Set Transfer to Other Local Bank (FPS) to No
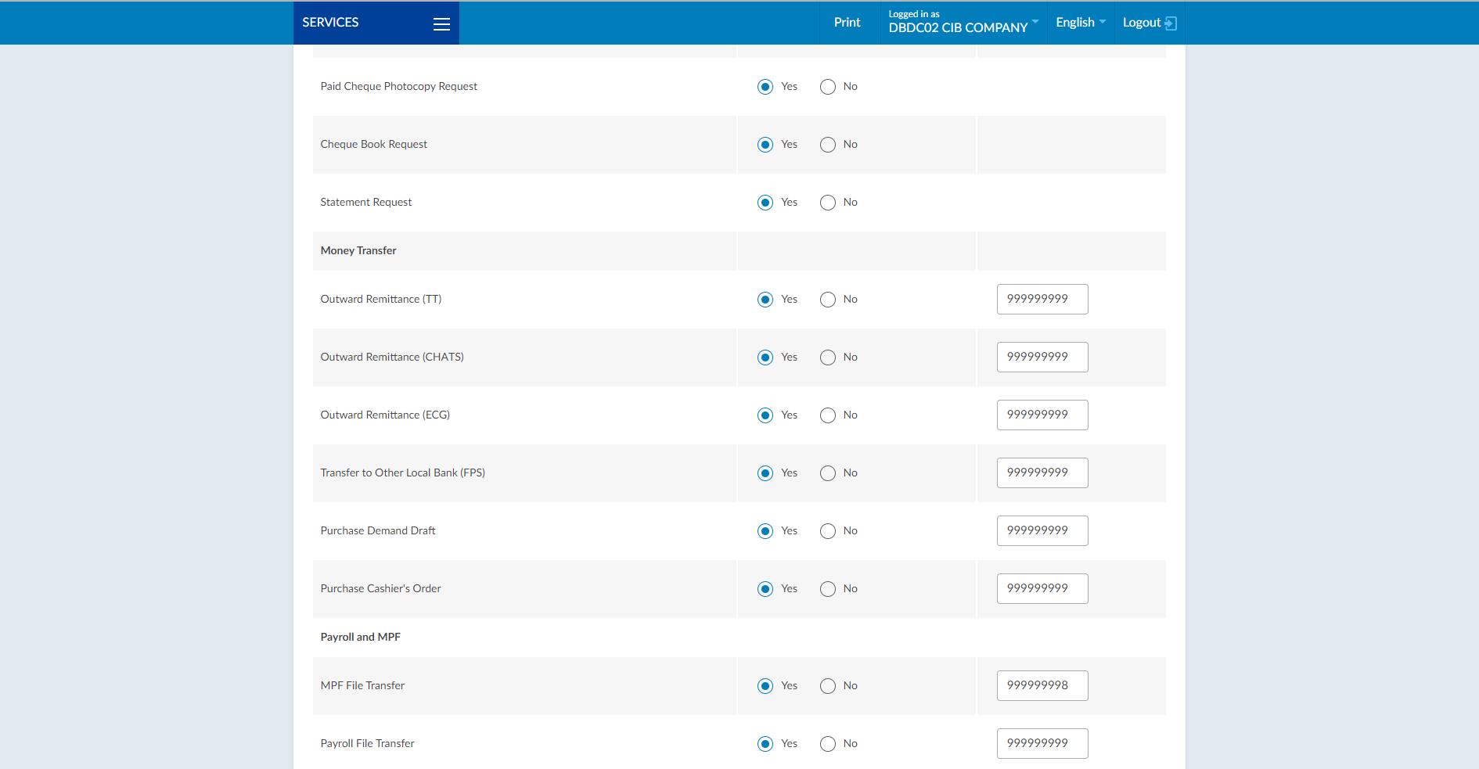The height and width of the screenshot is (769, 1479). point(828,473)
